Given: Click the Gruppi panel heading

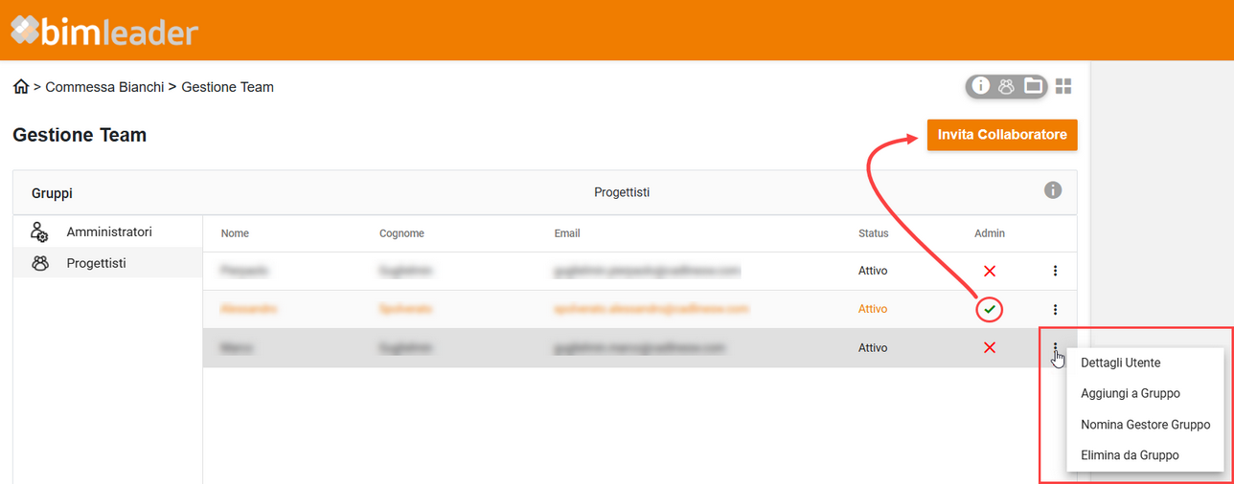Looking at the screenshot, I should pos(52,193).
